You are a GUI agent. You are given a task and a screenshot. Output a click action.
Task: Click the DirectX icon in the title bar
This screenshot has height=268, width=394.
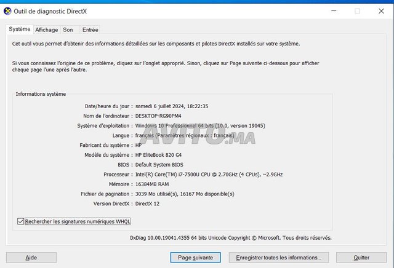(7, 10)
